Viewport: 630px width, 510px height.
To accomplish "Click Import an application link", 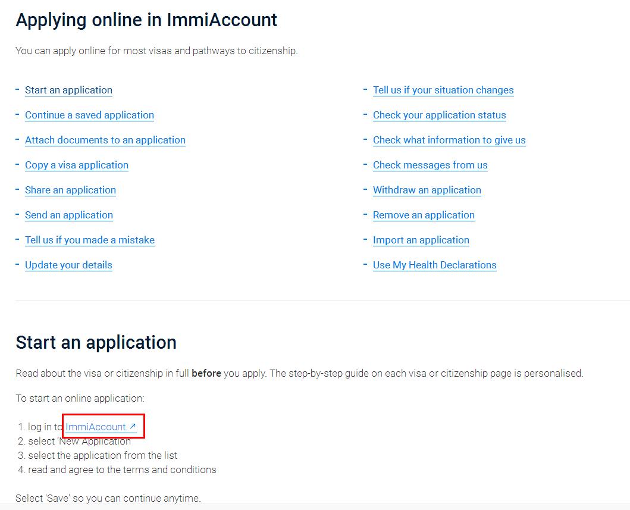I will tap(421, 240).
